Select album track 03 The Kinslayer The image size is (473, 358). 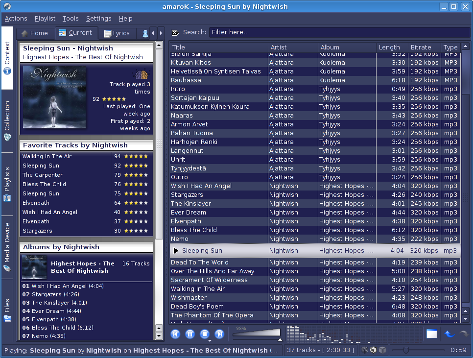(55, 303)
